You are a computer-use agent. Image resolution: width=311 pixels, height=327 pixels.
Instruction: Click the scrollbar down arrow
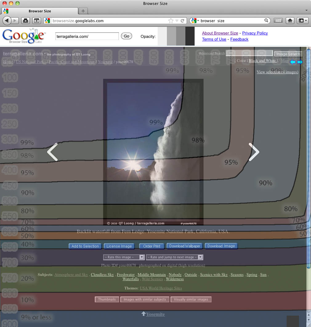point(309,320)
